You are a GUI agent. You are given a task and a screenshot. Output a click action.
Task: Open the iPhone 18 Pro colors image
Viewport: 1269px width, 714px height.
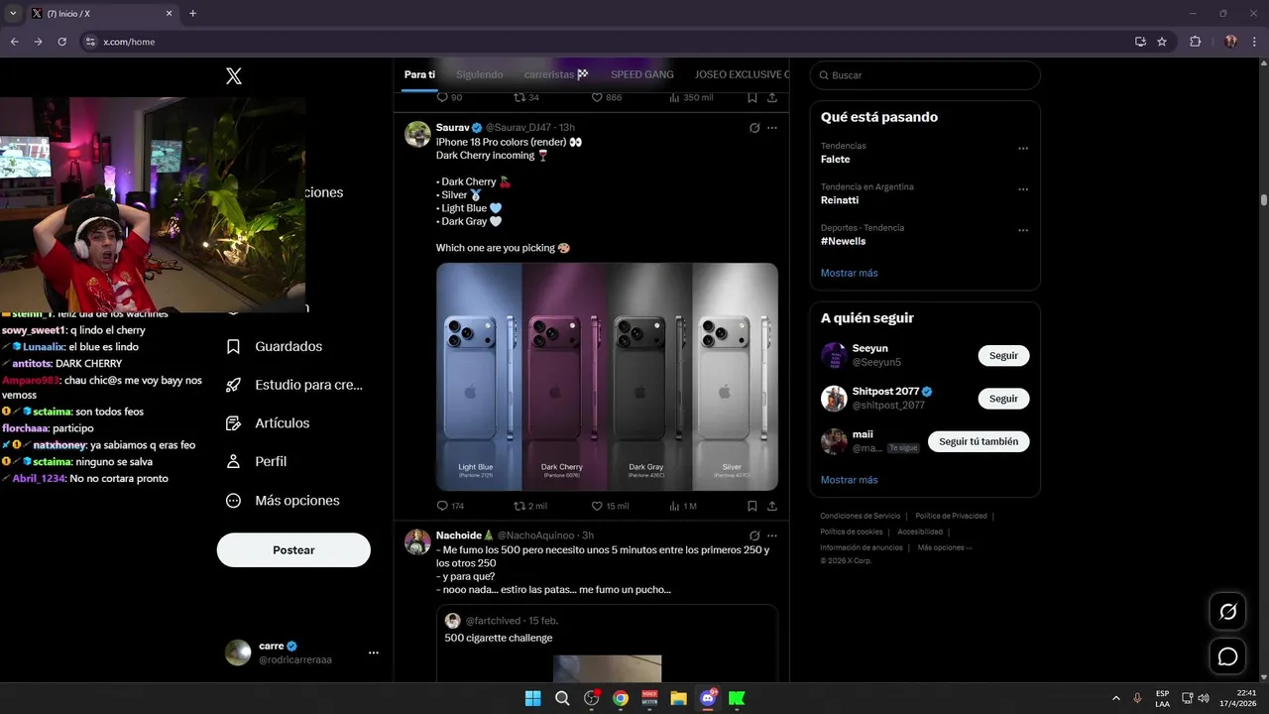(x=607, y=377)
